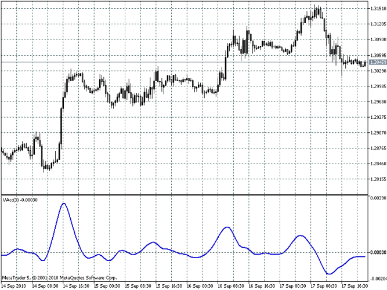Click the highest peak of the blue VAcc line

click(64, 204)
